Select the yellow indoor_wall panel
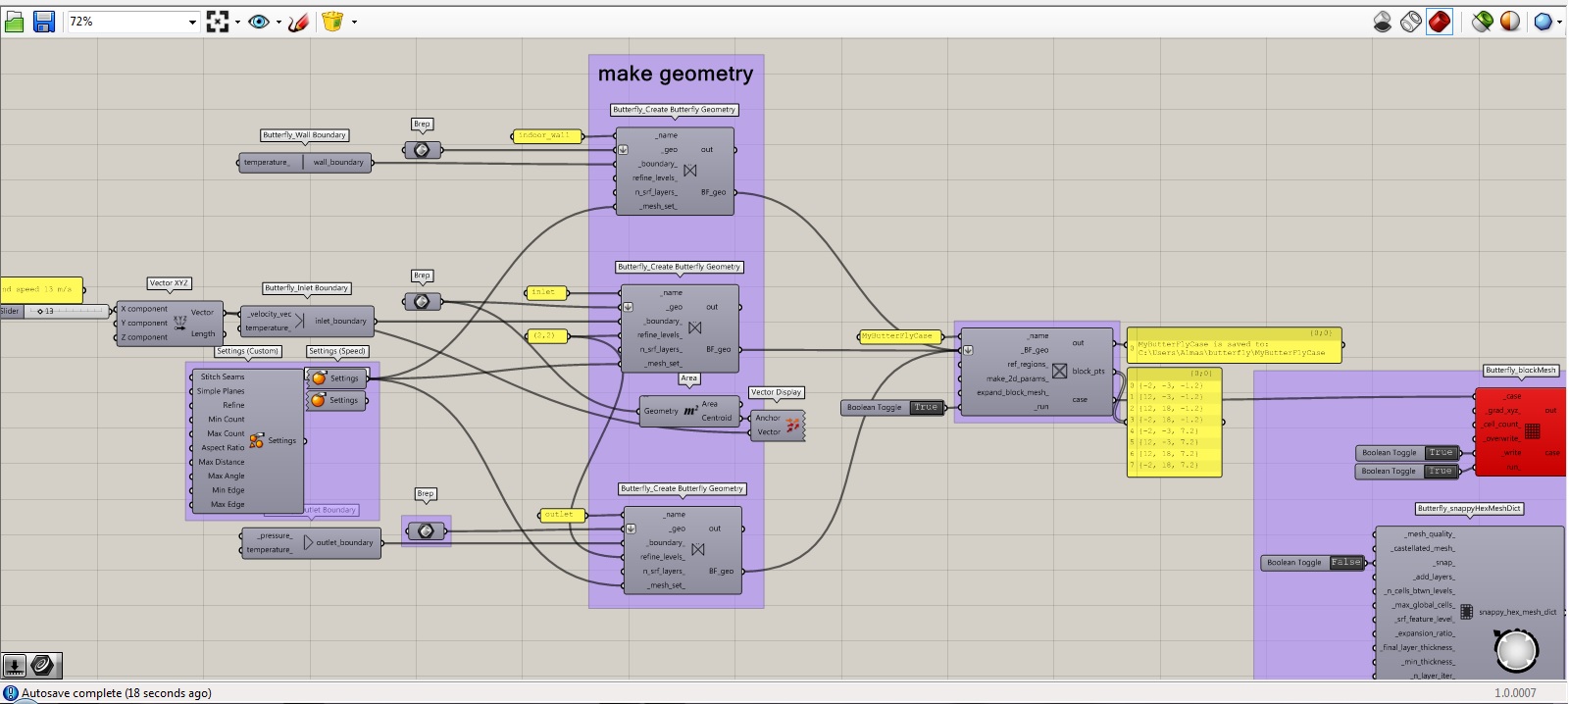The width and height of the screenshot is (1569, 704). coord(546,135)
